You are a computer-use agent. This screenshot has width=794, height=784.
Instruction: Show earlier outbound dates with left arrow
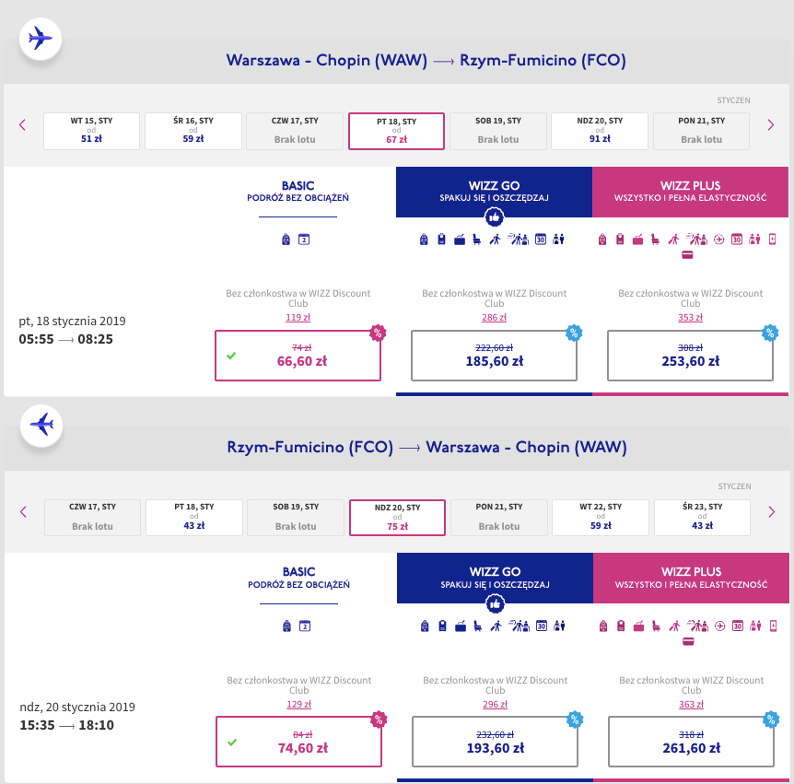coord(22,124)
